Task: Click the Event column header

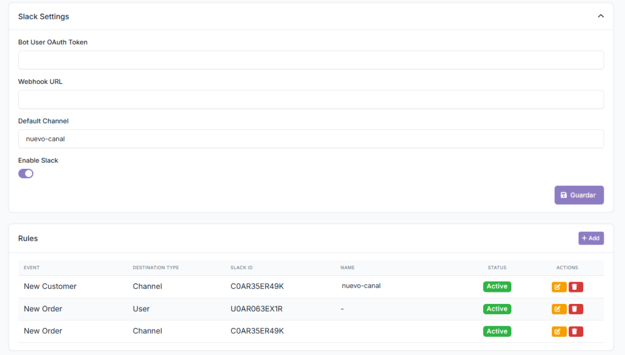Action: pyautogui.click(x=32, y=267)
